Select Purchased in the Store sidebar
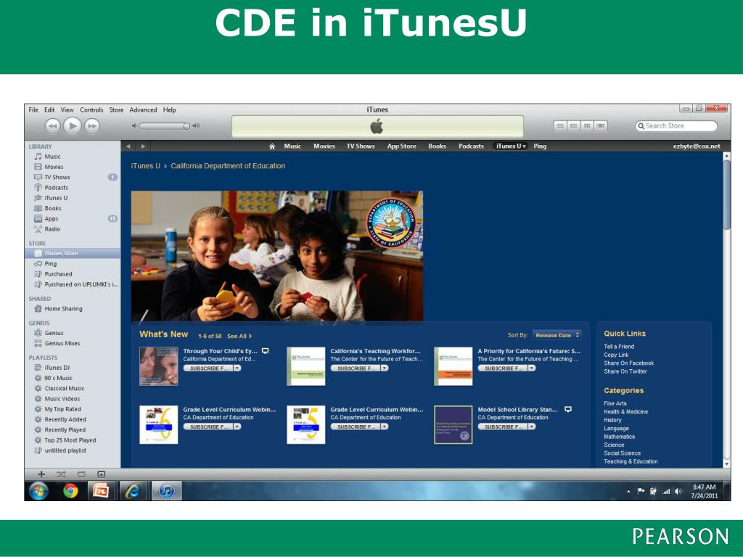 click(58, 274)
